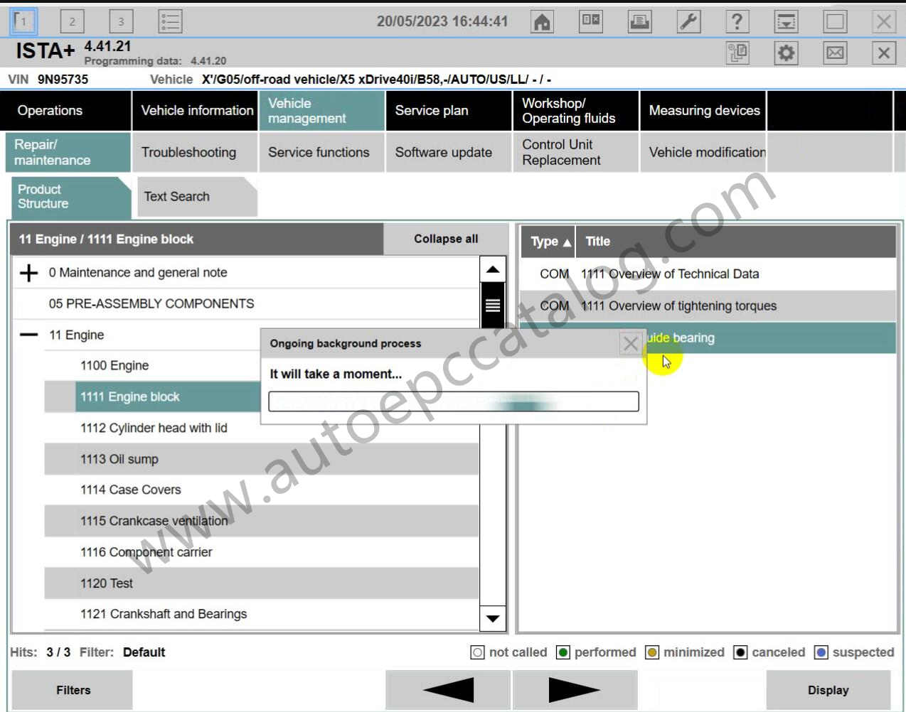Open the wrench tools icon

[688, 21]
